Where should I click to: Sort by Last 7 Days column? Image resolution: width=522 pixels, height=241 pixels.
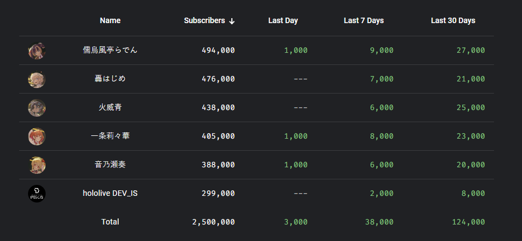click(364, 20)
